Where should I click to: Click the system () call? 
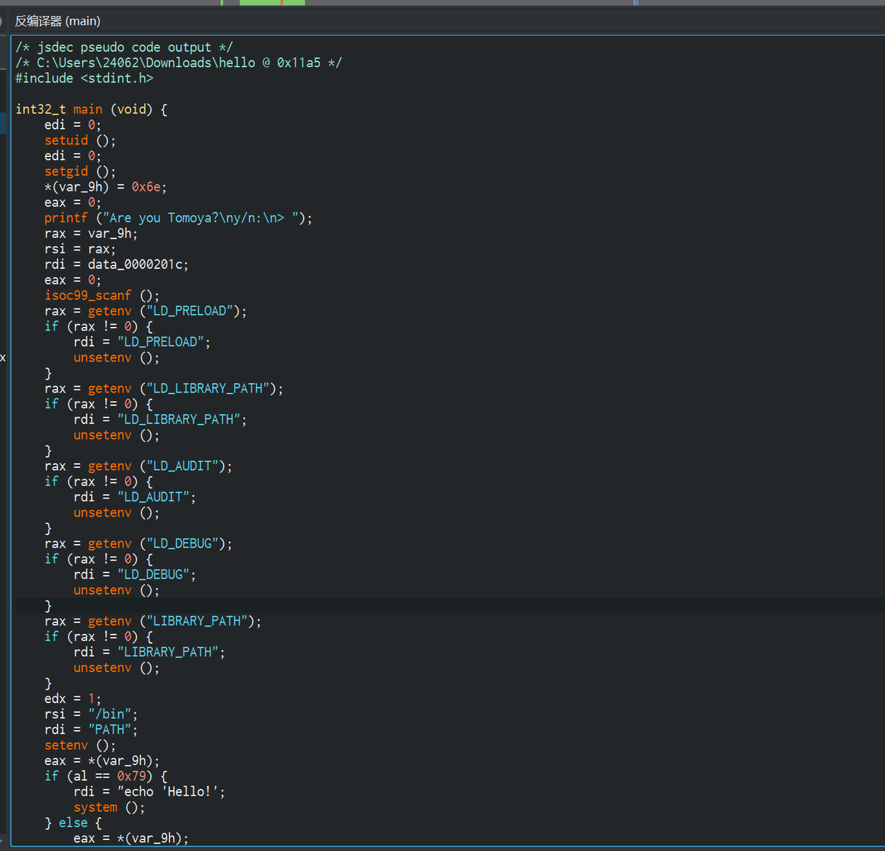(109, 807)
